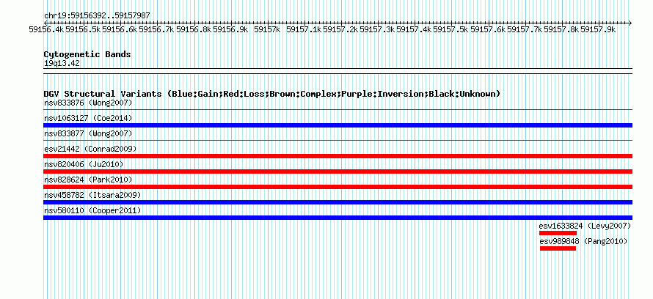Viewport: 653px width, 299px height.
Task: Click the 59157.5k ruler tick label
Action: (x=450, y=29)
